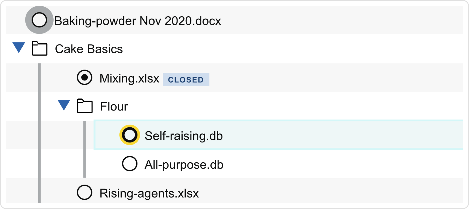Click the Self-raising.db file name

pos(184,136)
